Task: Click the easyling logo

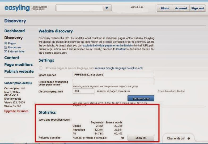Action: (x=17, y=8)
